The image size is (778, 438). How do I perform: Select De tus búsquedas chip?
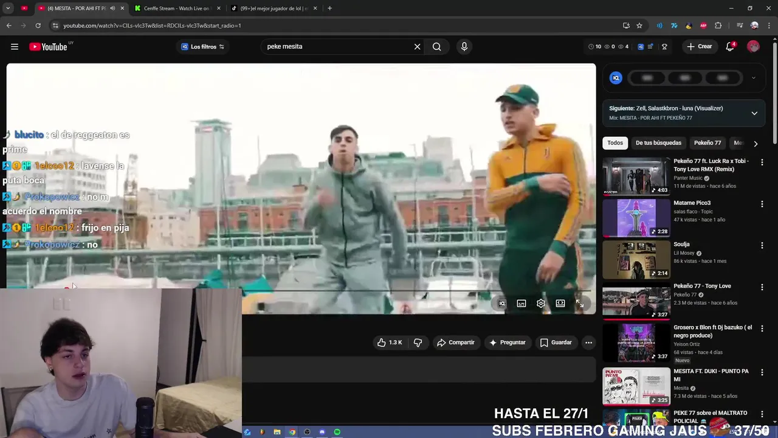[x=658, y=143]
